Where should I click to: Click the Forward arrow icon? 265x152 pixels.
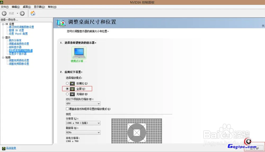click(x=22, y=13)
